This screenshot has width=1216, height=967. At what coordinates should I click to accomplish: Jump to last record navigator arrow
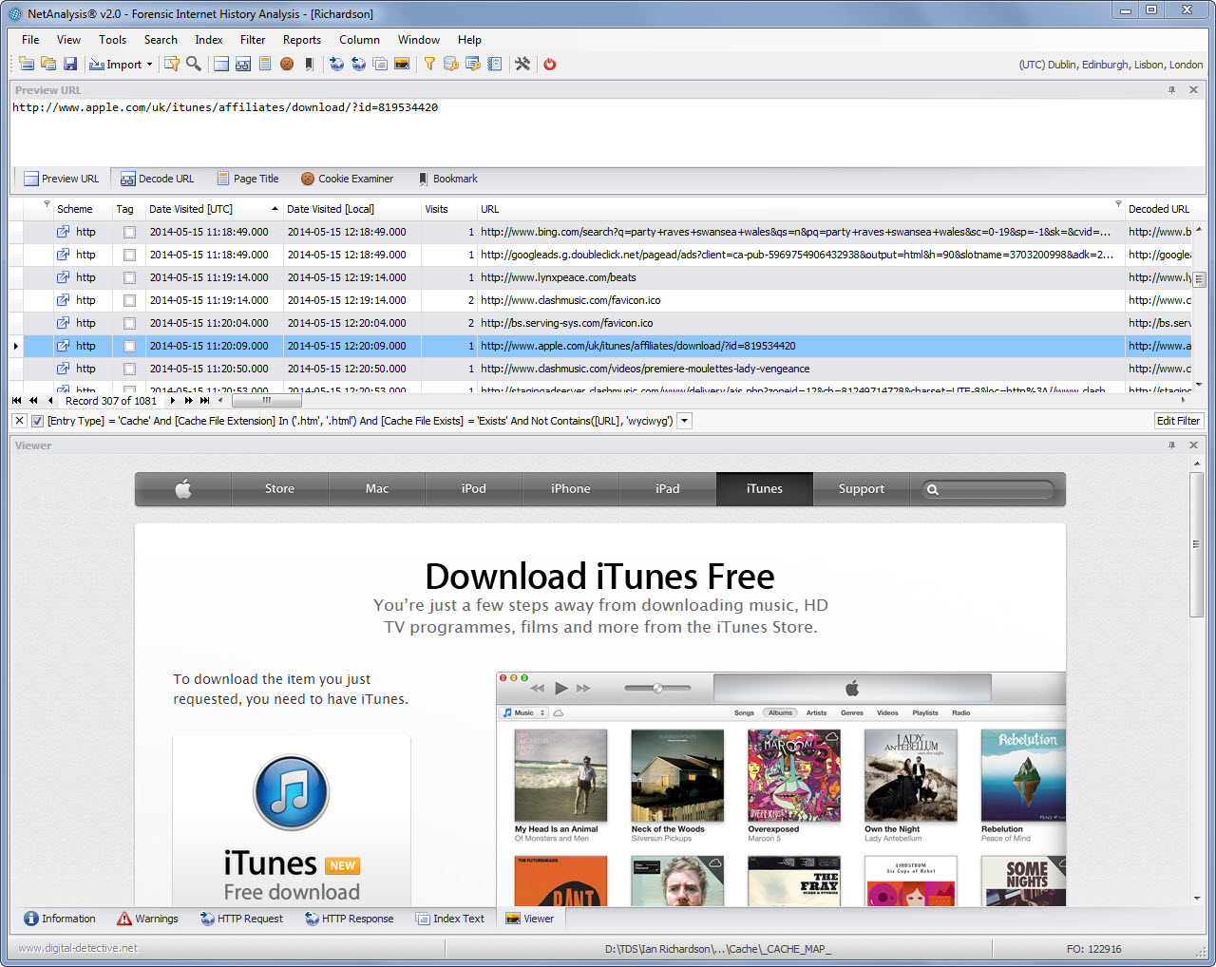(204, 401)
